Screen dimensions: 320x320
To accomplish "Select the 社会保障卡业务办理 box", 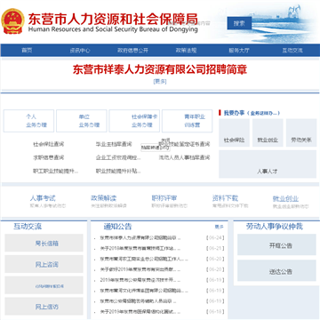I will coord(134,121).
